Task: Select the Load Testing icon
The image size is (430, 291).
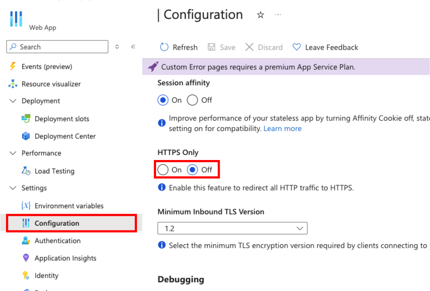Action: pyautogui.click(x=25, y=171)
